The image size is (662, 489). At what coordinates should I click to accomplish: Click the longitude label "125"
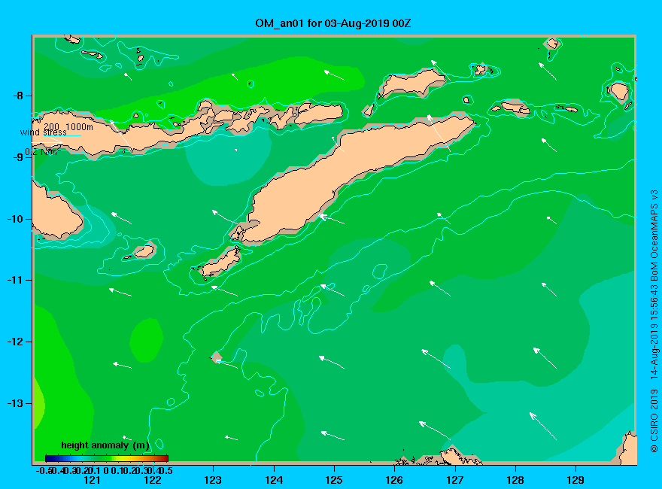pos(334,480)
